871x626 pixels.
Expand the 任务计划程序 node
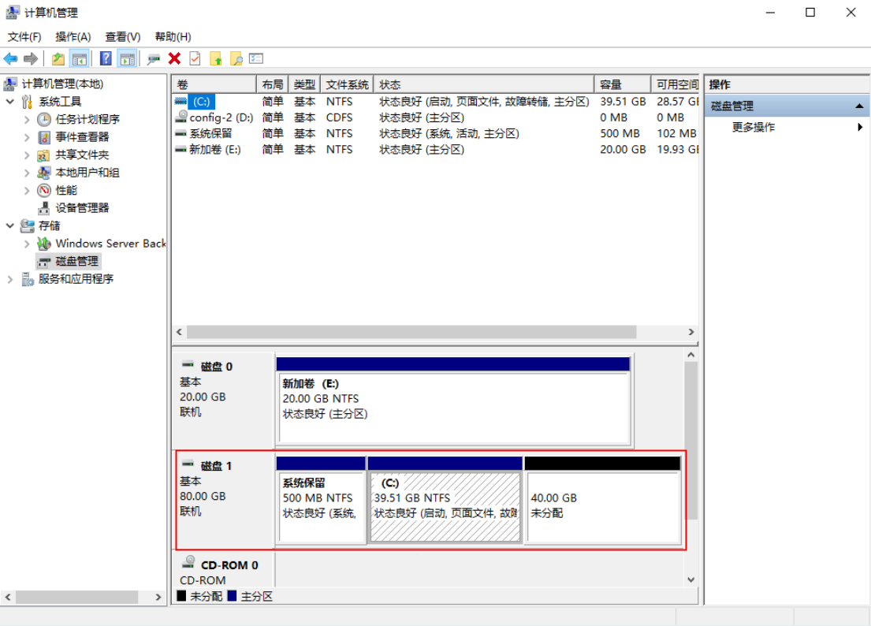point(28,120)
